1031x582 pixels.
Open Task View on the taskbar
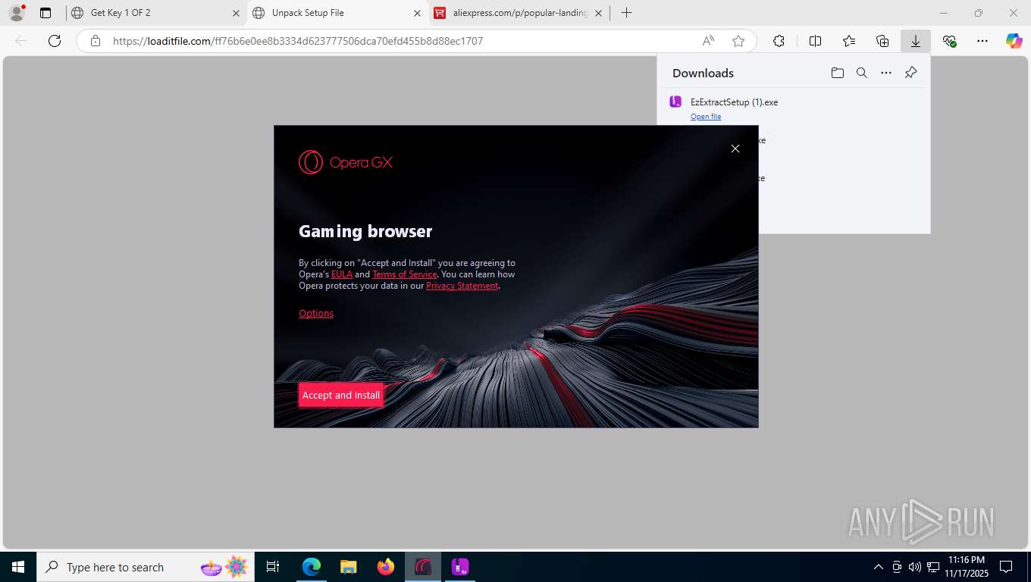[273, 567]
